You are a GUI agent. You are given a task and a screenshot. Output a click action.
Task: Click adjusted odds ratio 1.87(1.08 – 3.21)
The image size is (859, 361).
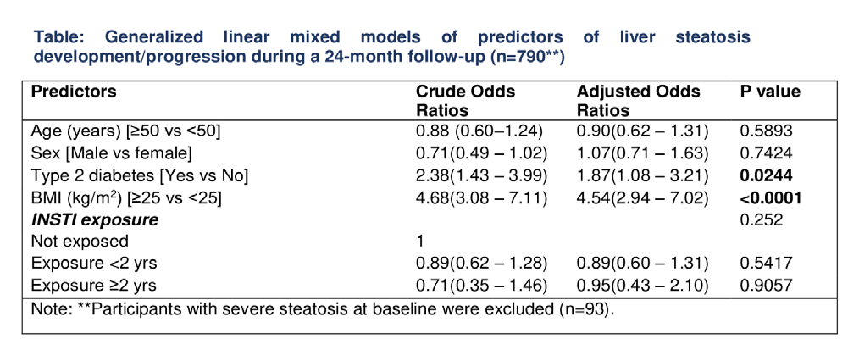(643, 177)
